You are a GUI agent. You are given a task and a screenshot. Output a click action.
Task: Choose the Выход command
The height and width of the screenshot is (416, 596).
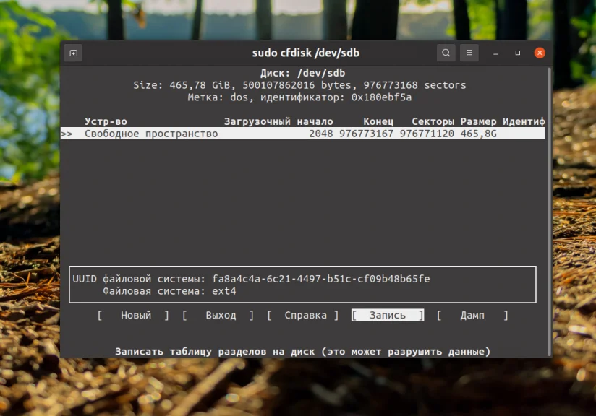(x=221, y=315)
